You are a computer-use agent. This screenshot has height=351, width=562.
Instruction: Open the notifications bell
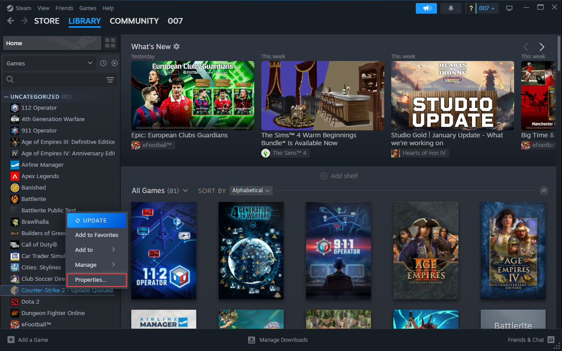(x=451, y=8)
